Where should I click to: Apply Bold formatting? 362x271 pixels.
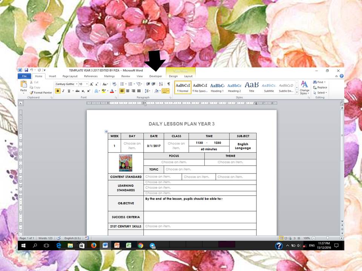coord(57,91)
